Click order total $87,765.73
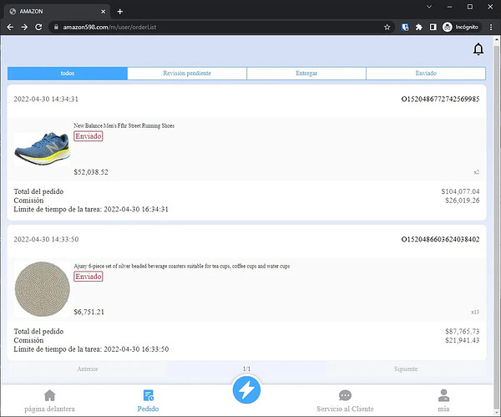Viewport: 501px width, 417px height. (x=463, y=331)
